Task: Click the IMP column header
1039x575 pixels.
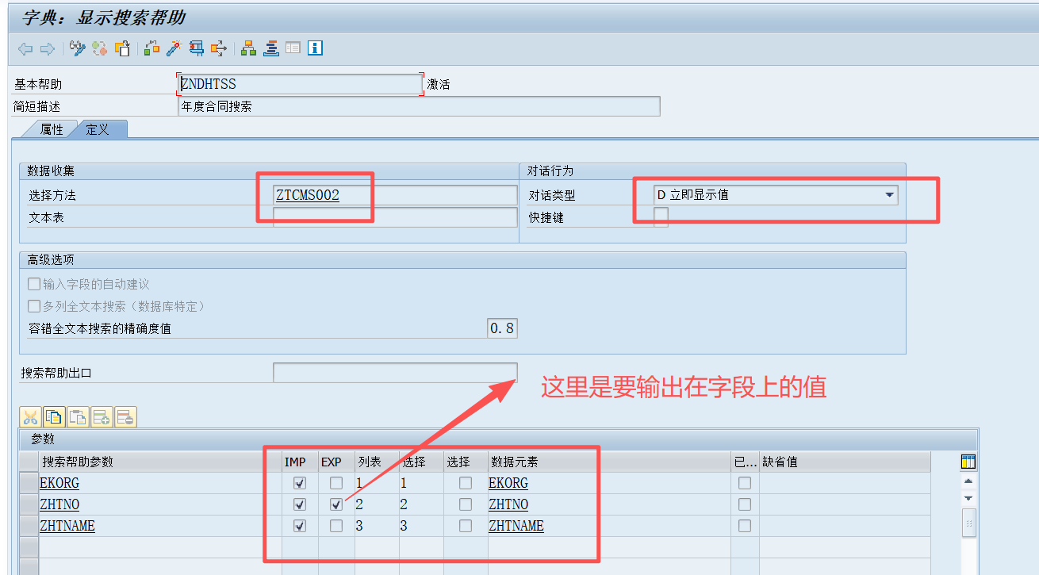Action: pyautogui.click(x=301, y=462)
